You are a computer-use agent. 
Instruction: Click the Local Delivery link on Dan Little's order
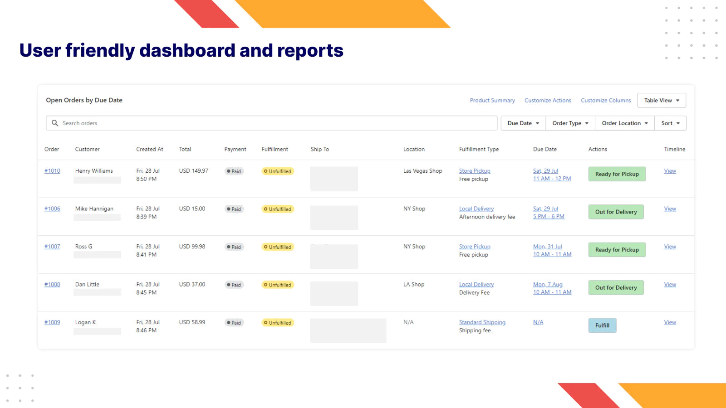click(476, 284)
